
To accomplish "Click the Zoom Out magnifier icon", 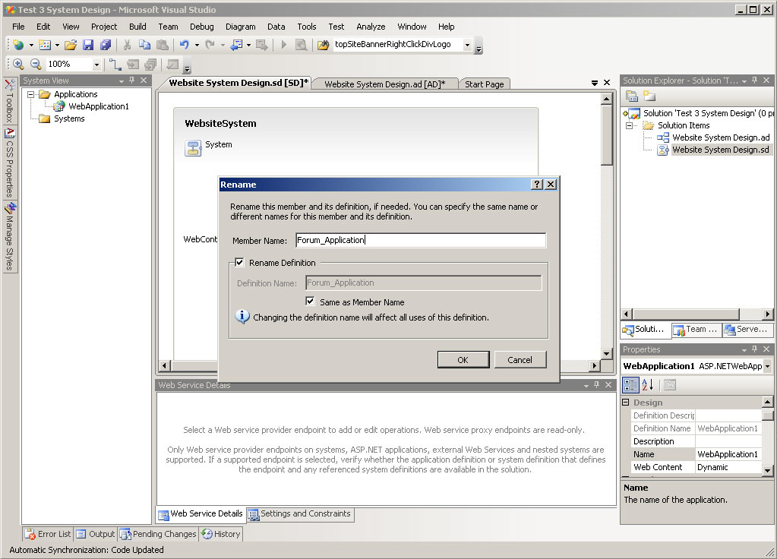I will pyautogui.click(x=36, y=64).
